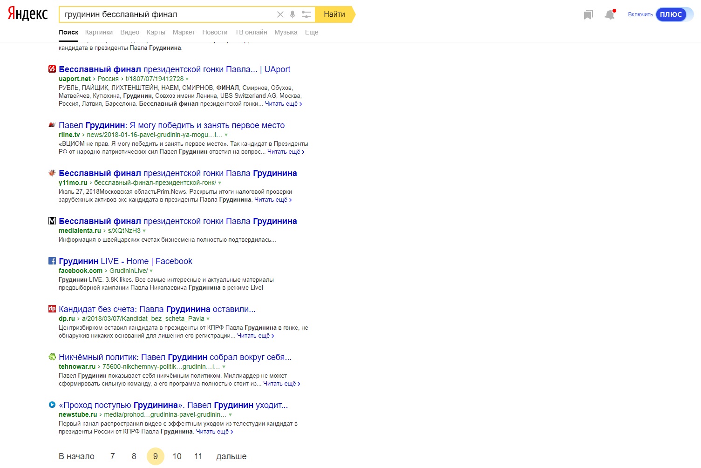Click the rline.tv result favicon
Image resolution: width=701 pixels, height=468 pixels.
pos(52,125)
